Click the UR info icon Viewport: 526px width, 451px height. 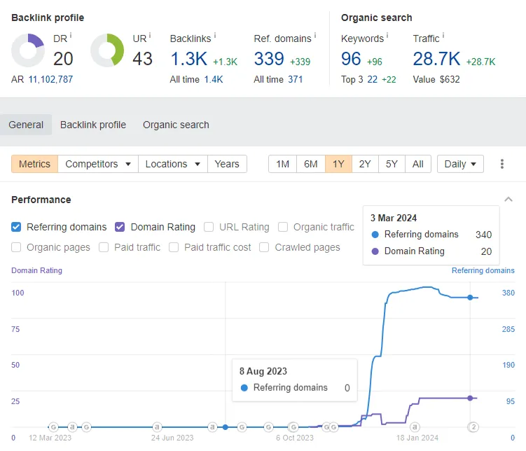150,35
